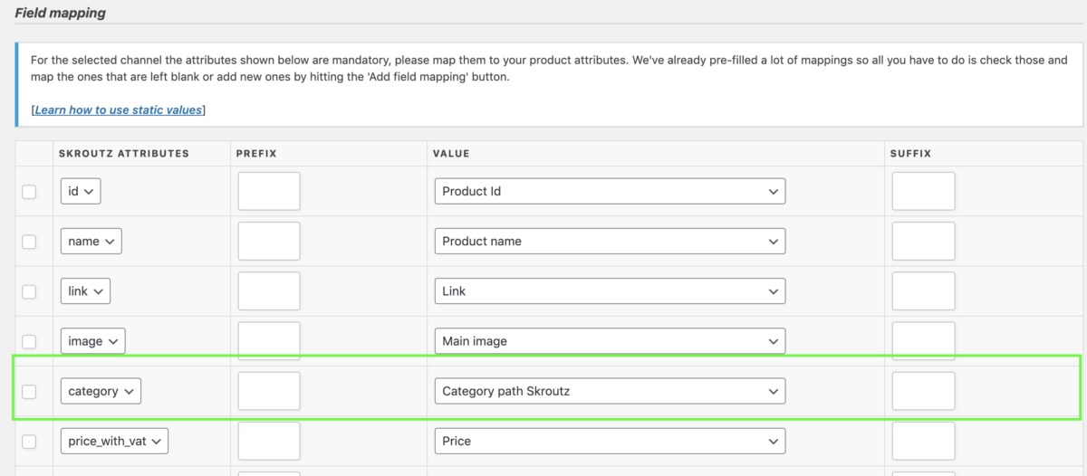Change the Category path Skroutz value dropdown
Viewport: 1087px width, 476px height.
610,391
